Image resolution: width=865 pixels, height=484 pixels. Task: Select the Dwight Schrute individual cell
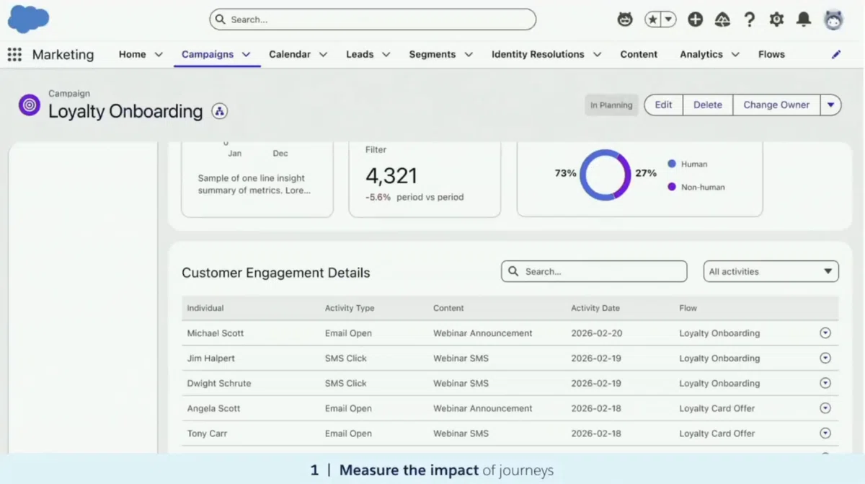[x=219, y=383]
